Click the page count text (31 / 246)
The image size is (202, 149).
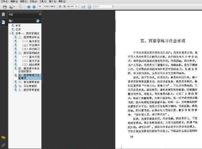(x=50, y=6)
